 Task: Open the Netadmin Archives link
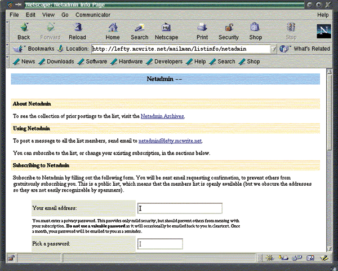click(x=162, y=116)
